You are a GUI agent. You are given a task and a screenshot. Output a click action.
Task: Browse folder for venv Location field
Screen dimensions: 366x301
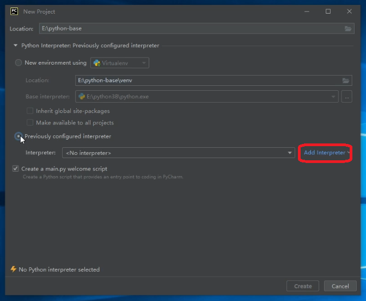click(x=346, y=80)
